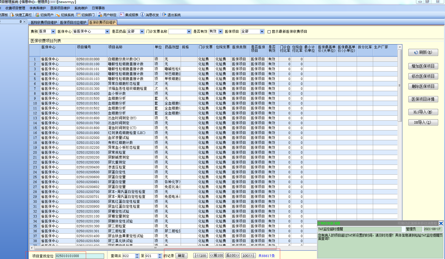445x259 pixels.
Task: Close the left side panel
Action: (24, 22)
